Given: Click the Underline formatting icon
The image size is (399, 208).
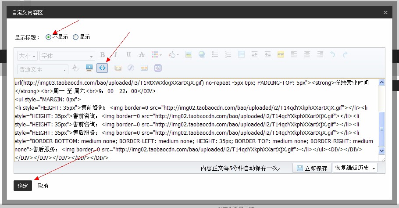Looking at the screenshot, I should click(x=128, y=55).
